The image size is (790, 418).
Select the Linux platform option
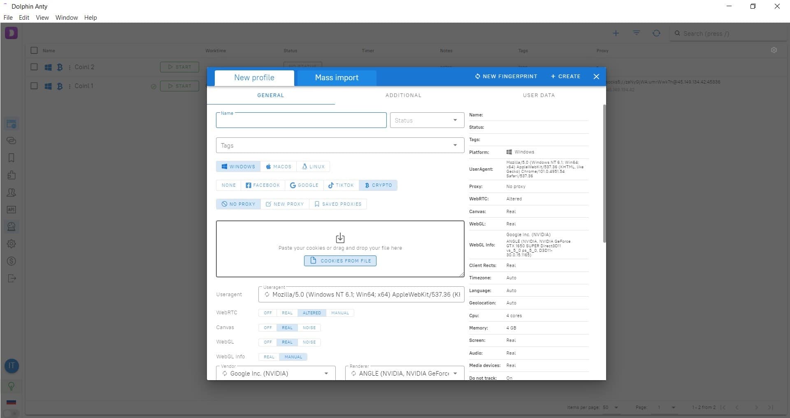tap(313, 167)
